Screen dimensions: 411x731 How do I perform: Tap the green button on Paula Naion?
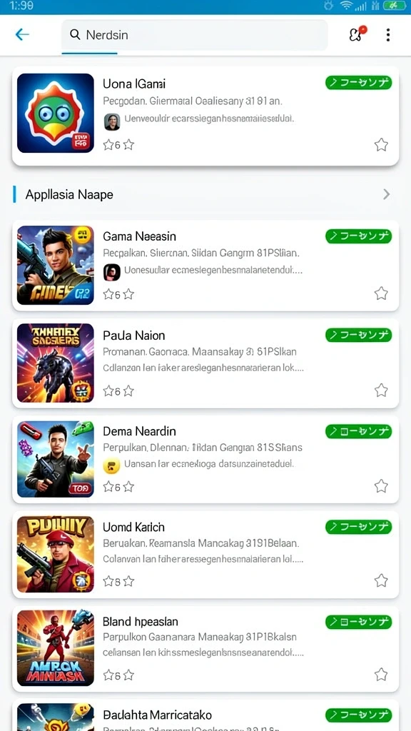click(358, 335)
